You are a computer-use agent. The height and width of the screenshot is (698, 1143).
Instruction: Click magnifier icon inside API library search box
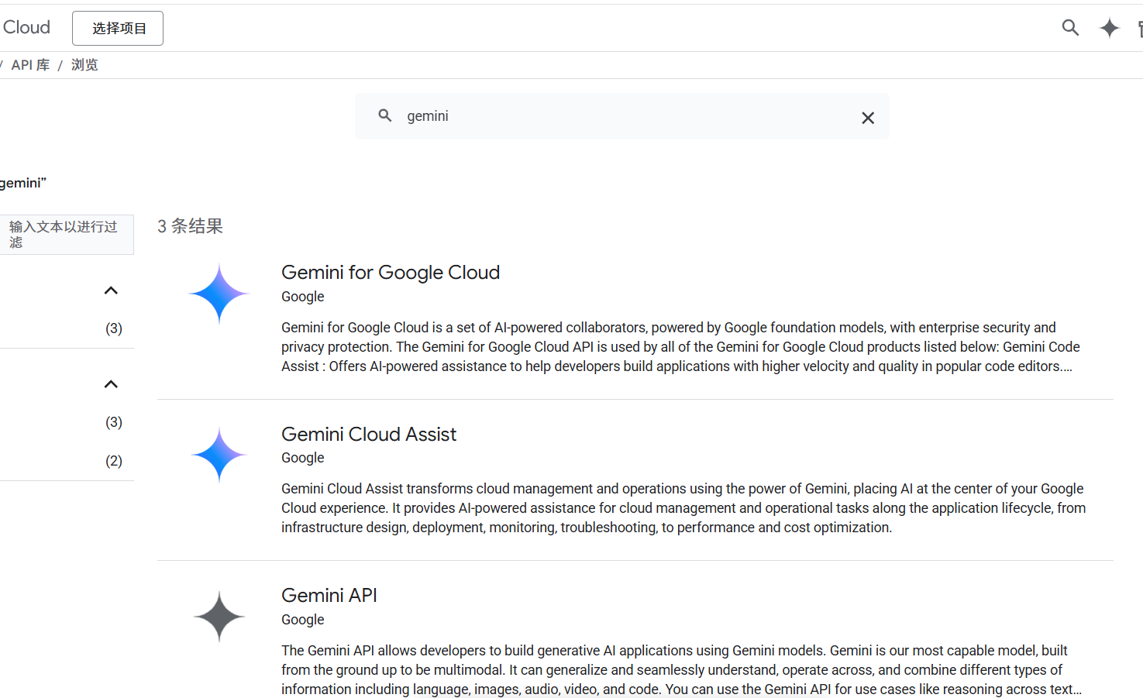(385, 115)
